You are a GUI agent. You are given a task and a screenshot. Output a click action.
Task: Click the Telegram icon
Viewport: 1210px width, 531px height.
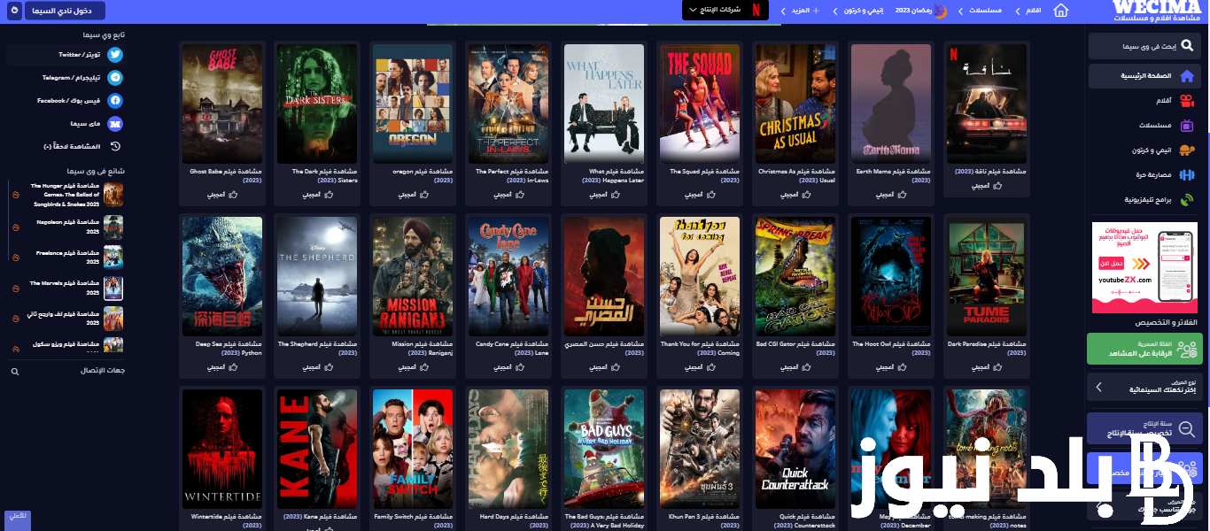click(115, 78)
